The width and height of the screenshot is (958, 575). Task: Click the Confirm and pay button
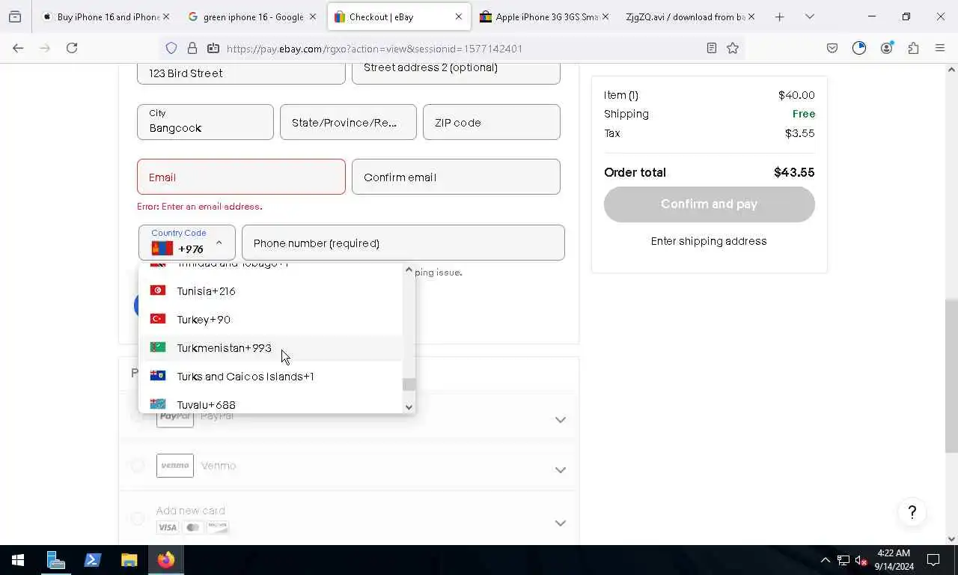point(709,204)
